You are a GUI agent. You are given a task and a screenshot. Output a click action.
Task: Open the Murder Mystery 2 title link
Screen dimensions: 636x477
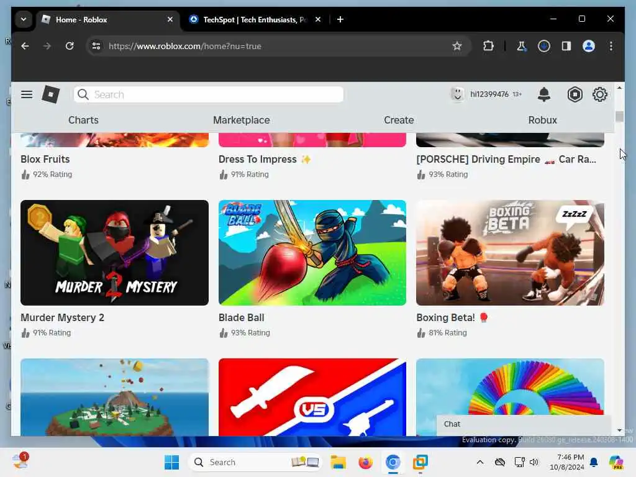[63, 317]
